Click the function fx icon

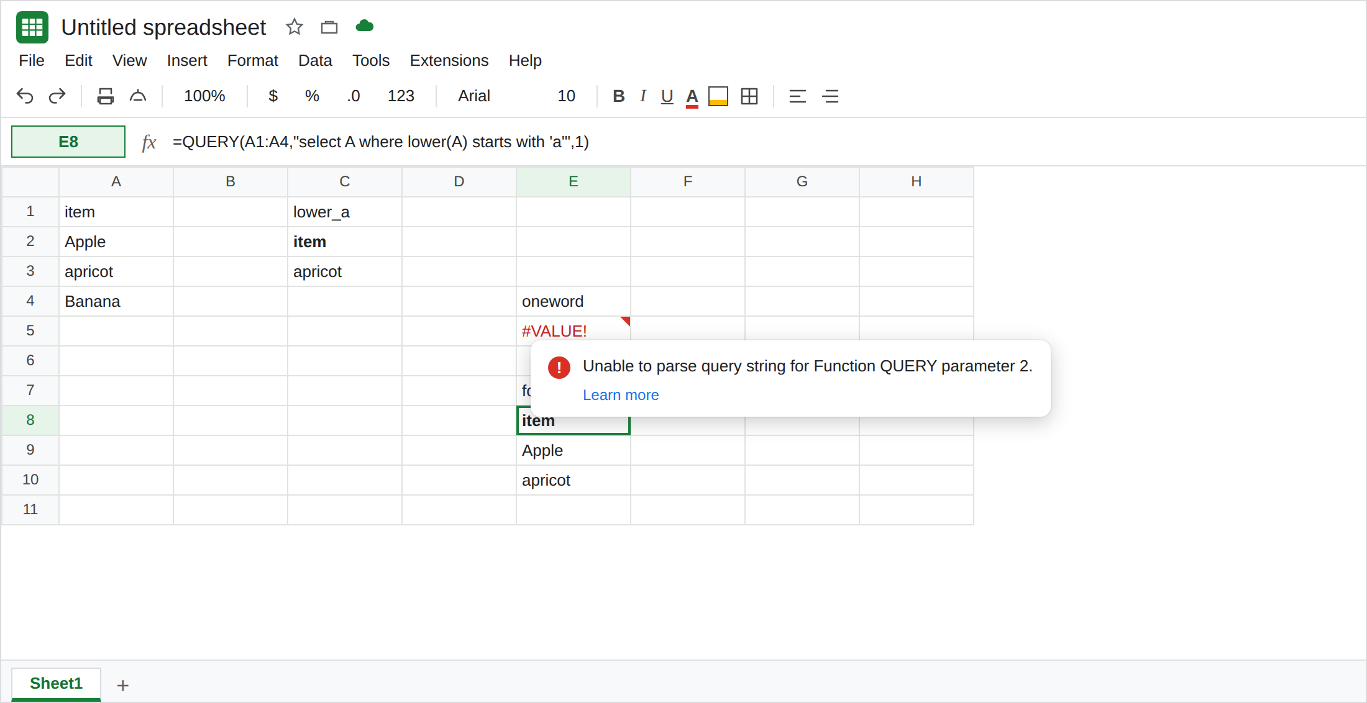[149, 142]
